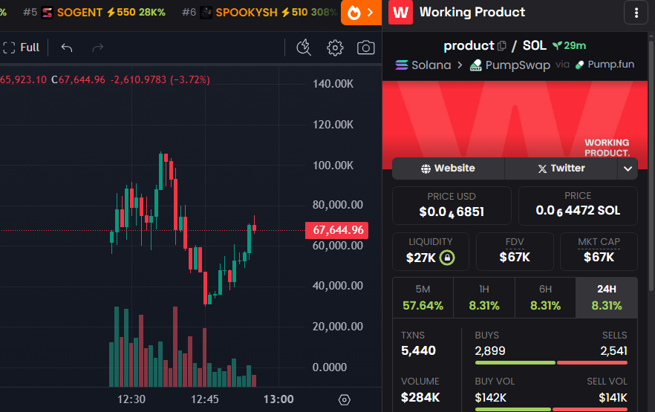Image resolution: width=655 pixels, height=412 pixels.
Task: Click the LIQUIDITY $27K box
Action: point(431,252)
